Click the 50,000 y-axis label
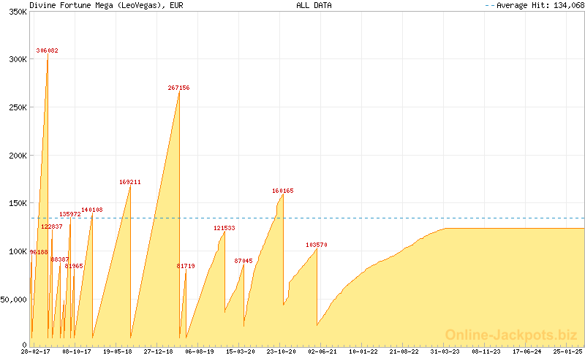Viewport: 585px width, 358px height. (14, 299)
